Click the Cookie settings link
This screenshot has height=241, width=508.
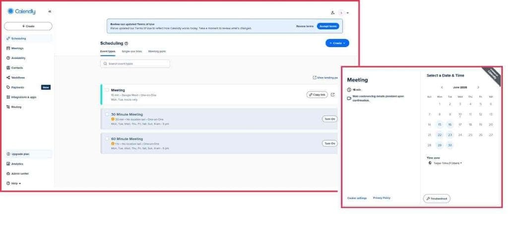[357, 198]
